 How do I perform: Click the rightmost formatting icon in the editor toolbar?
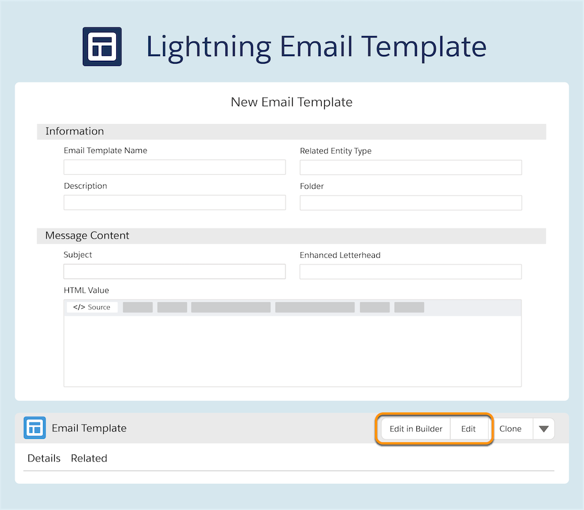(x=409, y=307)
